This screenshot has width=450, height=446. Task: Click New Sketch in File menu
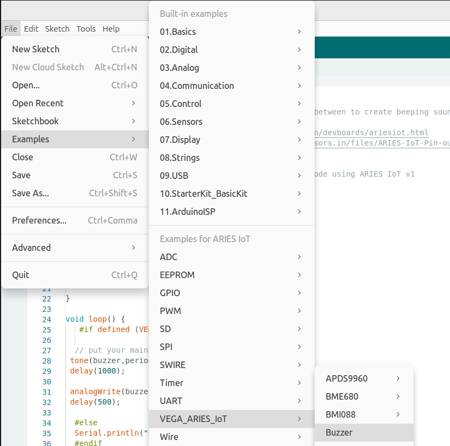tap(75, 49)
